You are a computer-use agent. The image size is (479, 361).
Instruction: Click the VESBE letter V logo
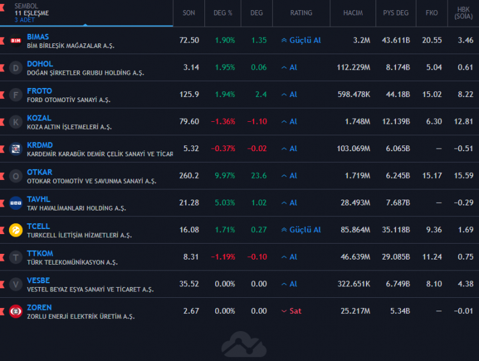coord(16,284)
